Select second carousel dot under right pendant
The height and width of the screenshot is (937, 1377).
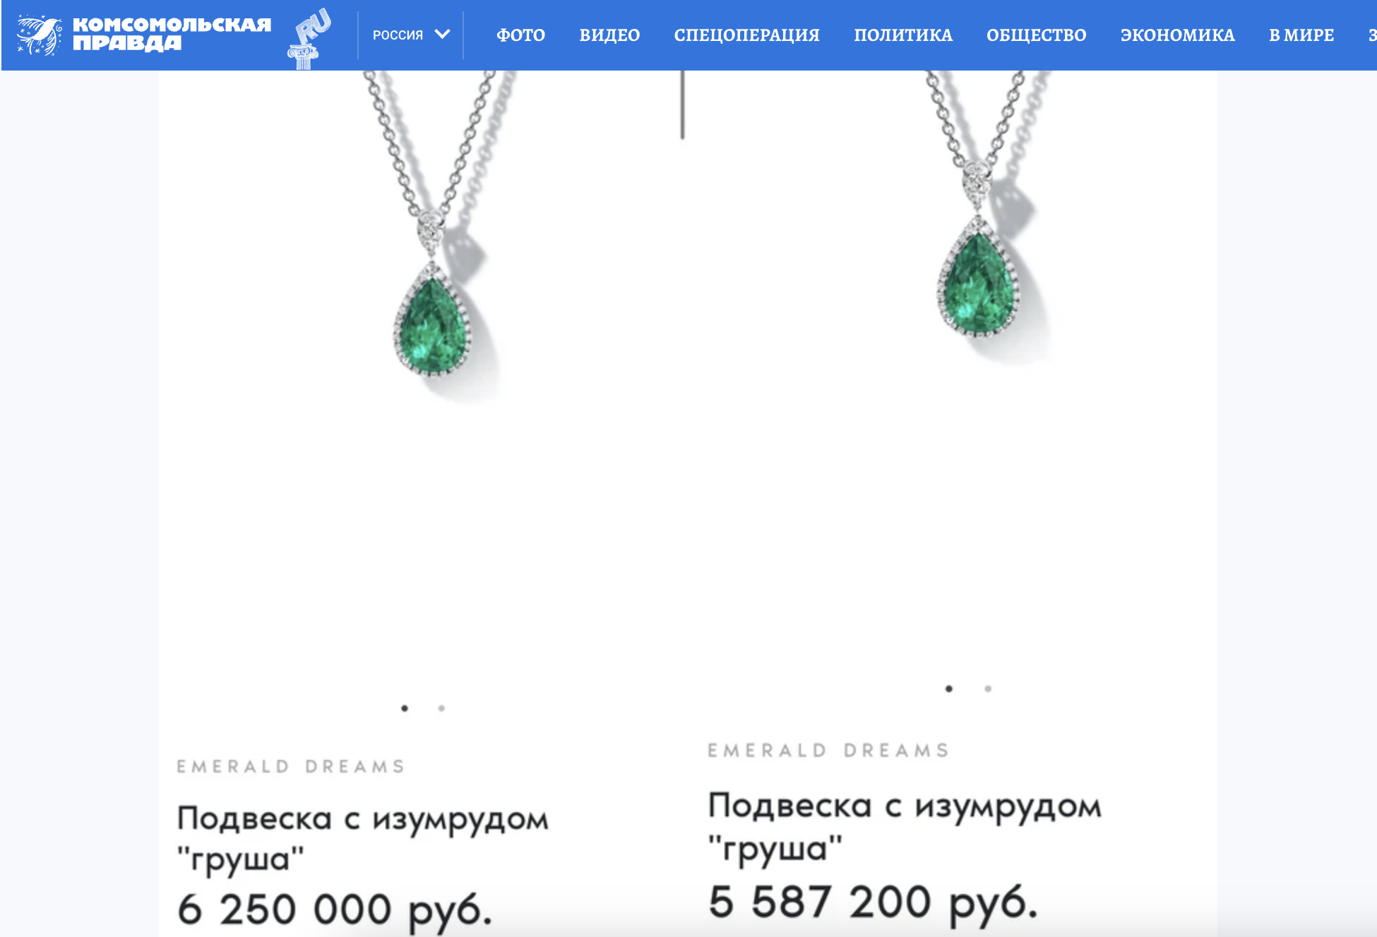(x=988, y=689)
